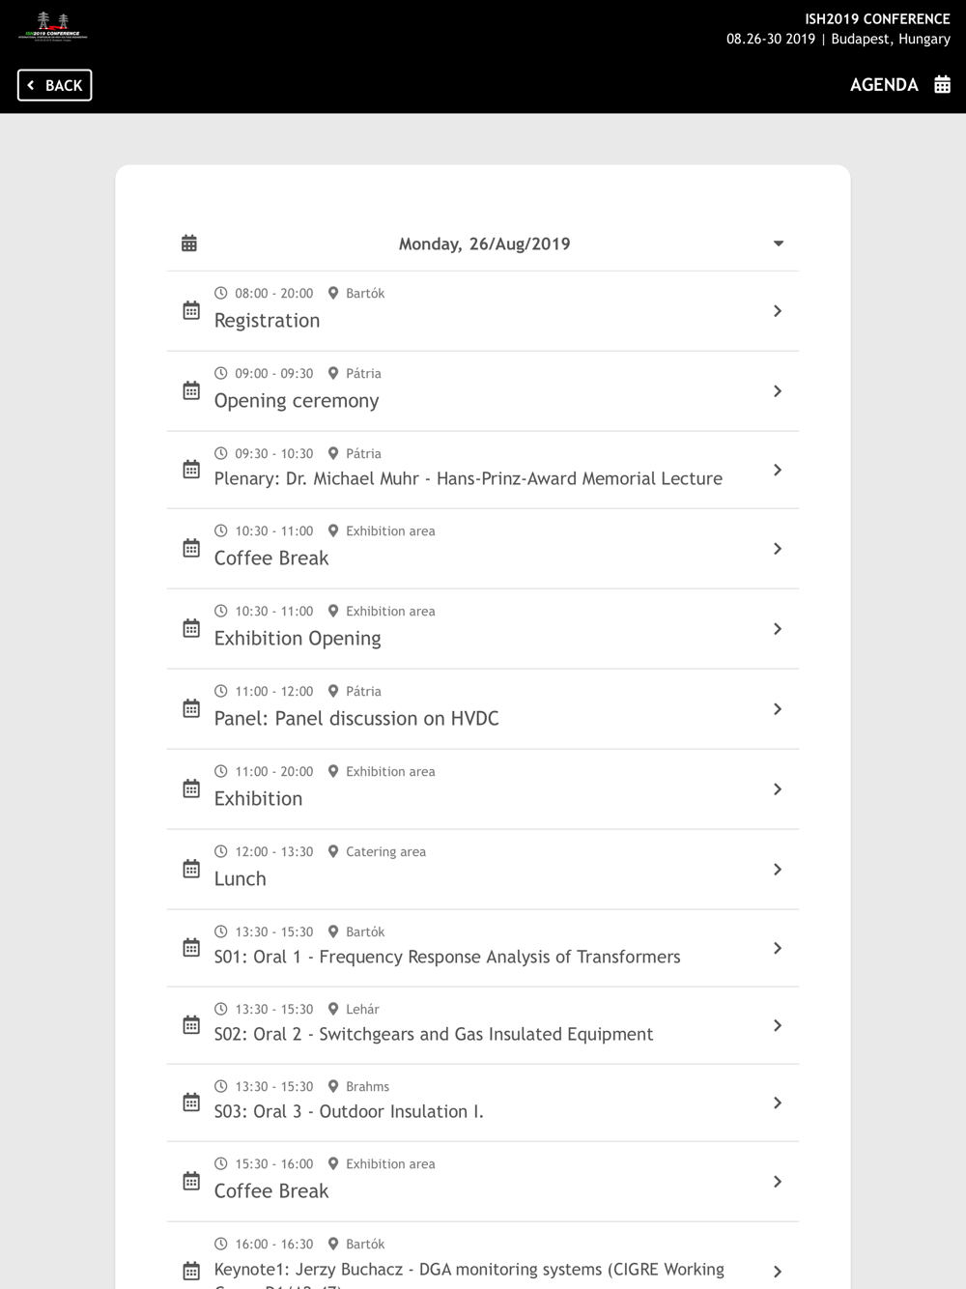Click location pin icon for Catering area
Viewport: 966px width, 1289px height.
pos(333,851)
